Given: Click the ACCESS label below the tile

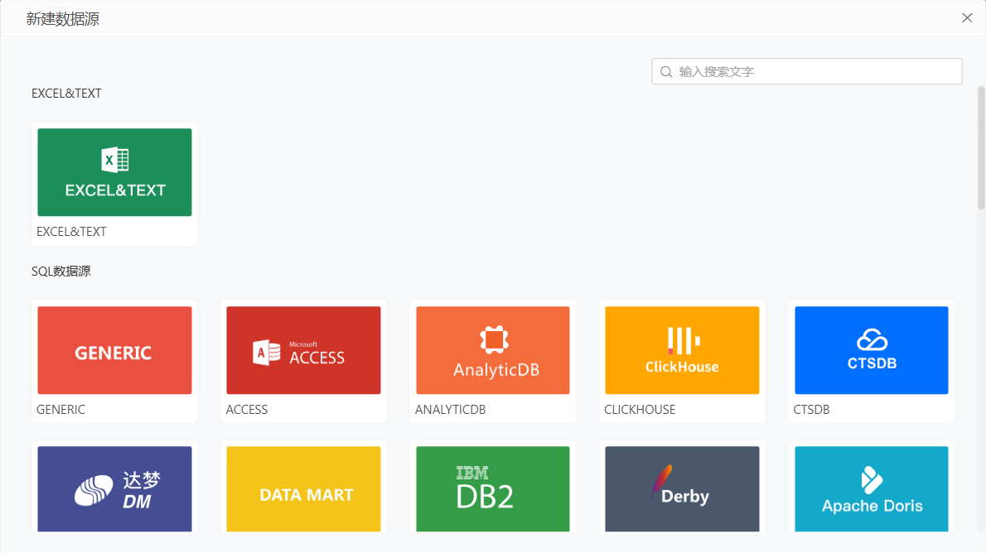Looking at the screenshot, I should (x=247, y=410).
